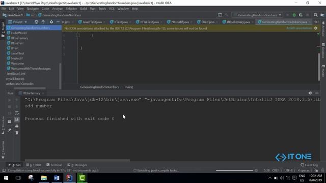Open Project Structure icon at toolbar end
The height and width of the screenshot is (183, 326).
322,15
